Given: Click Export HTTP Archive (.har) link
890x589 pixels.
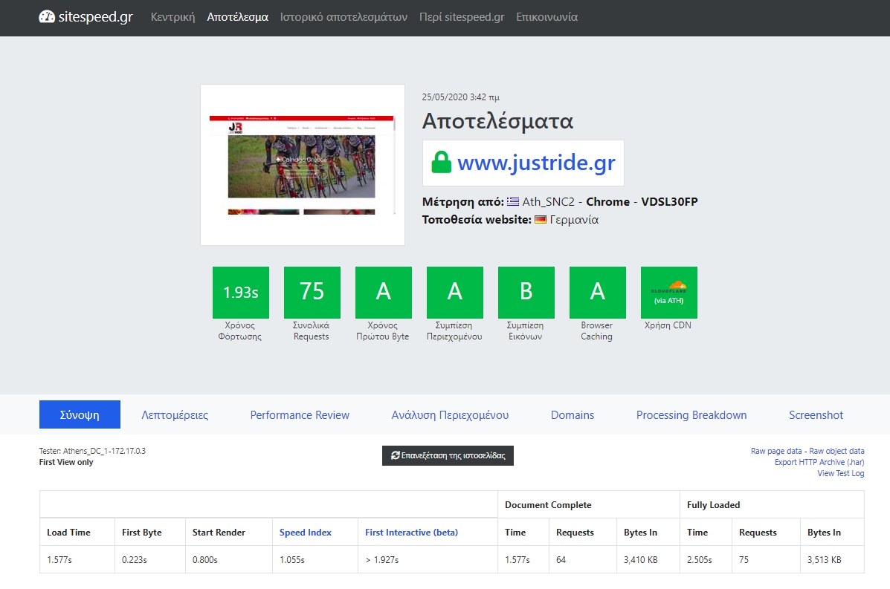Looking at the screenshot, I should pos(819,462).
